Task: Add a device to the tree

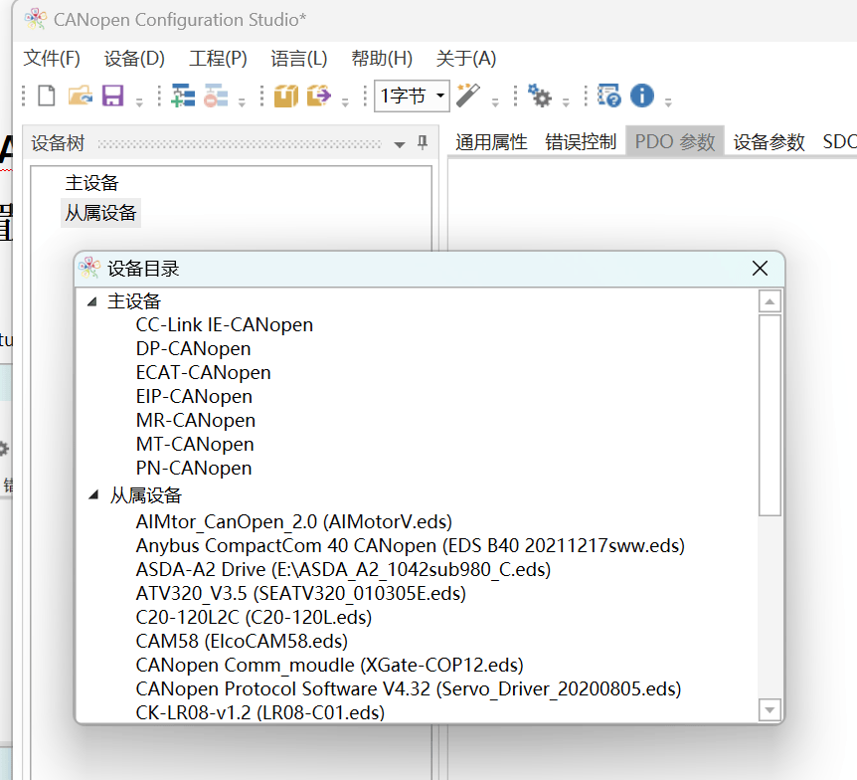Action: pyautogui.click(x=183, y=96)
